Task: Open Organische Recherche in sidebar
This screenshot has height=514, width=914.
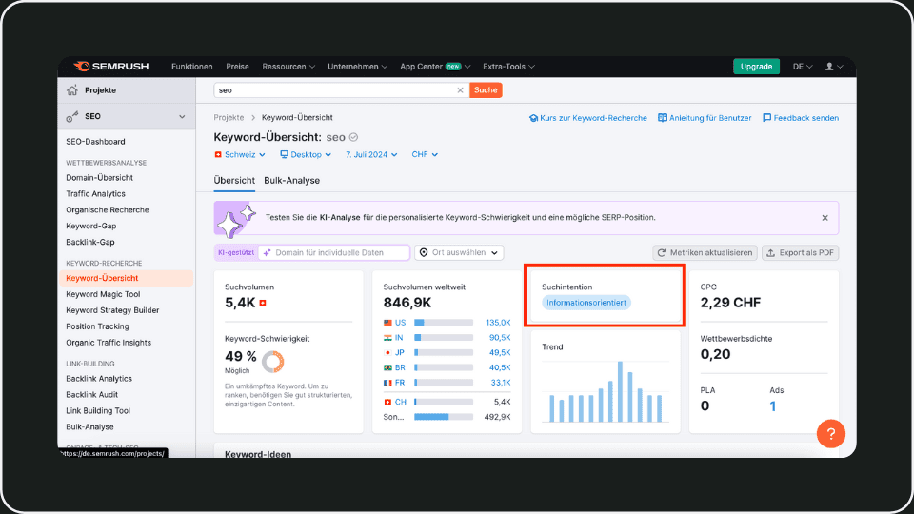Action: 108,209
